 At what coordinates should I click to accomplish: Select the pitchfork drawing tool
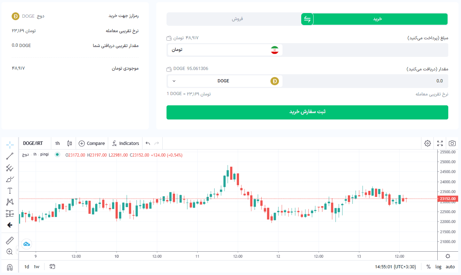point(10,168)
